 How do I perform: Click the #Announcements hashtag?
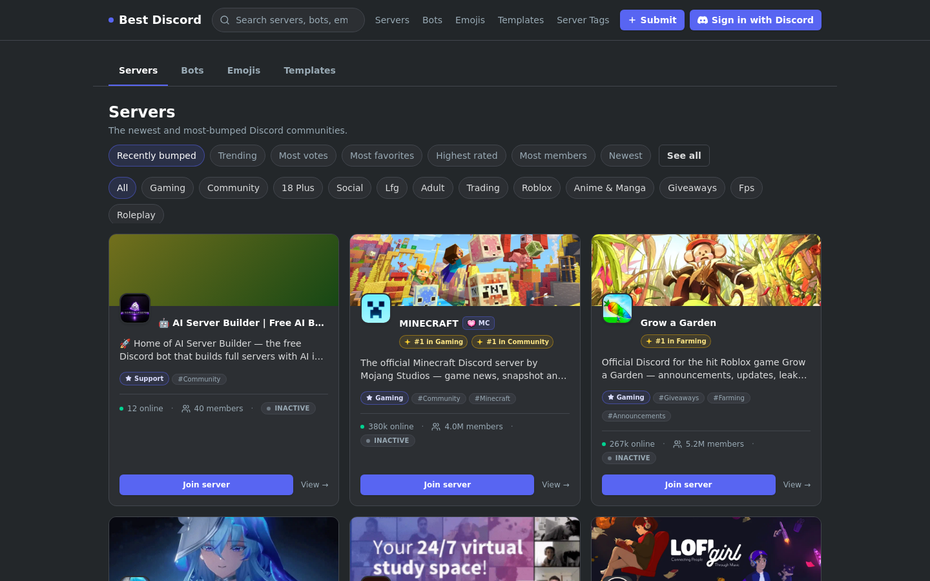(x=636, y=416)
